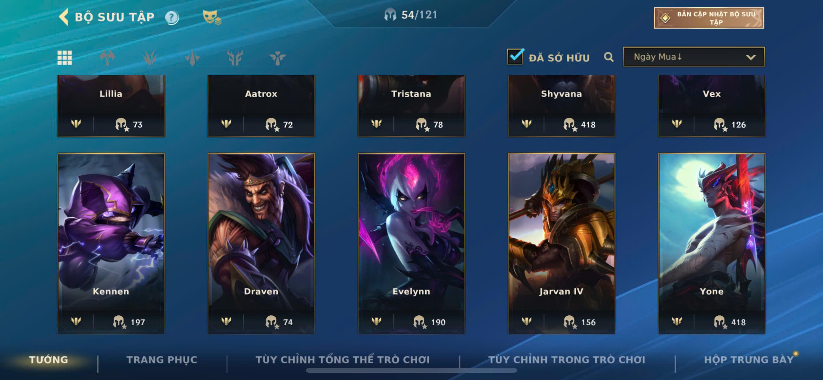
Task: Open the Hộp Trưng Bày tab
Action: pos(749,360)
